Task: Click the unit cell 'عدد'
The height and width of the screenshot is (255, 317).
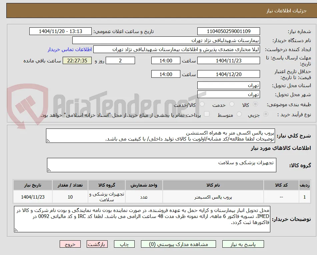Action: coord(144,197)
